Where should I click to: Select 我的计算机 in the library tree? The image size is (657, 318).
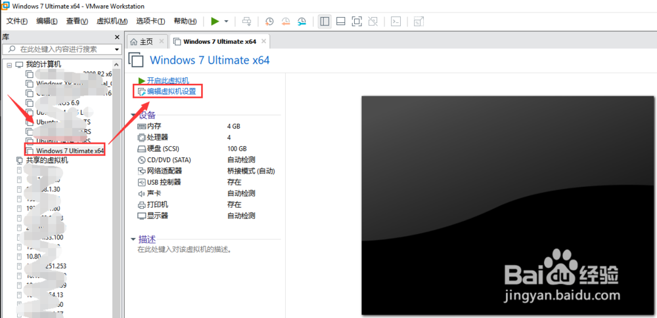point(43,64)
